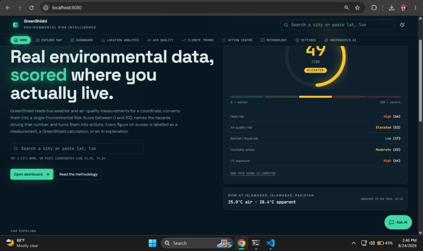Click the search icon in header search box
The width and height of the screenshot is (423, 251).
coord(286,25)
